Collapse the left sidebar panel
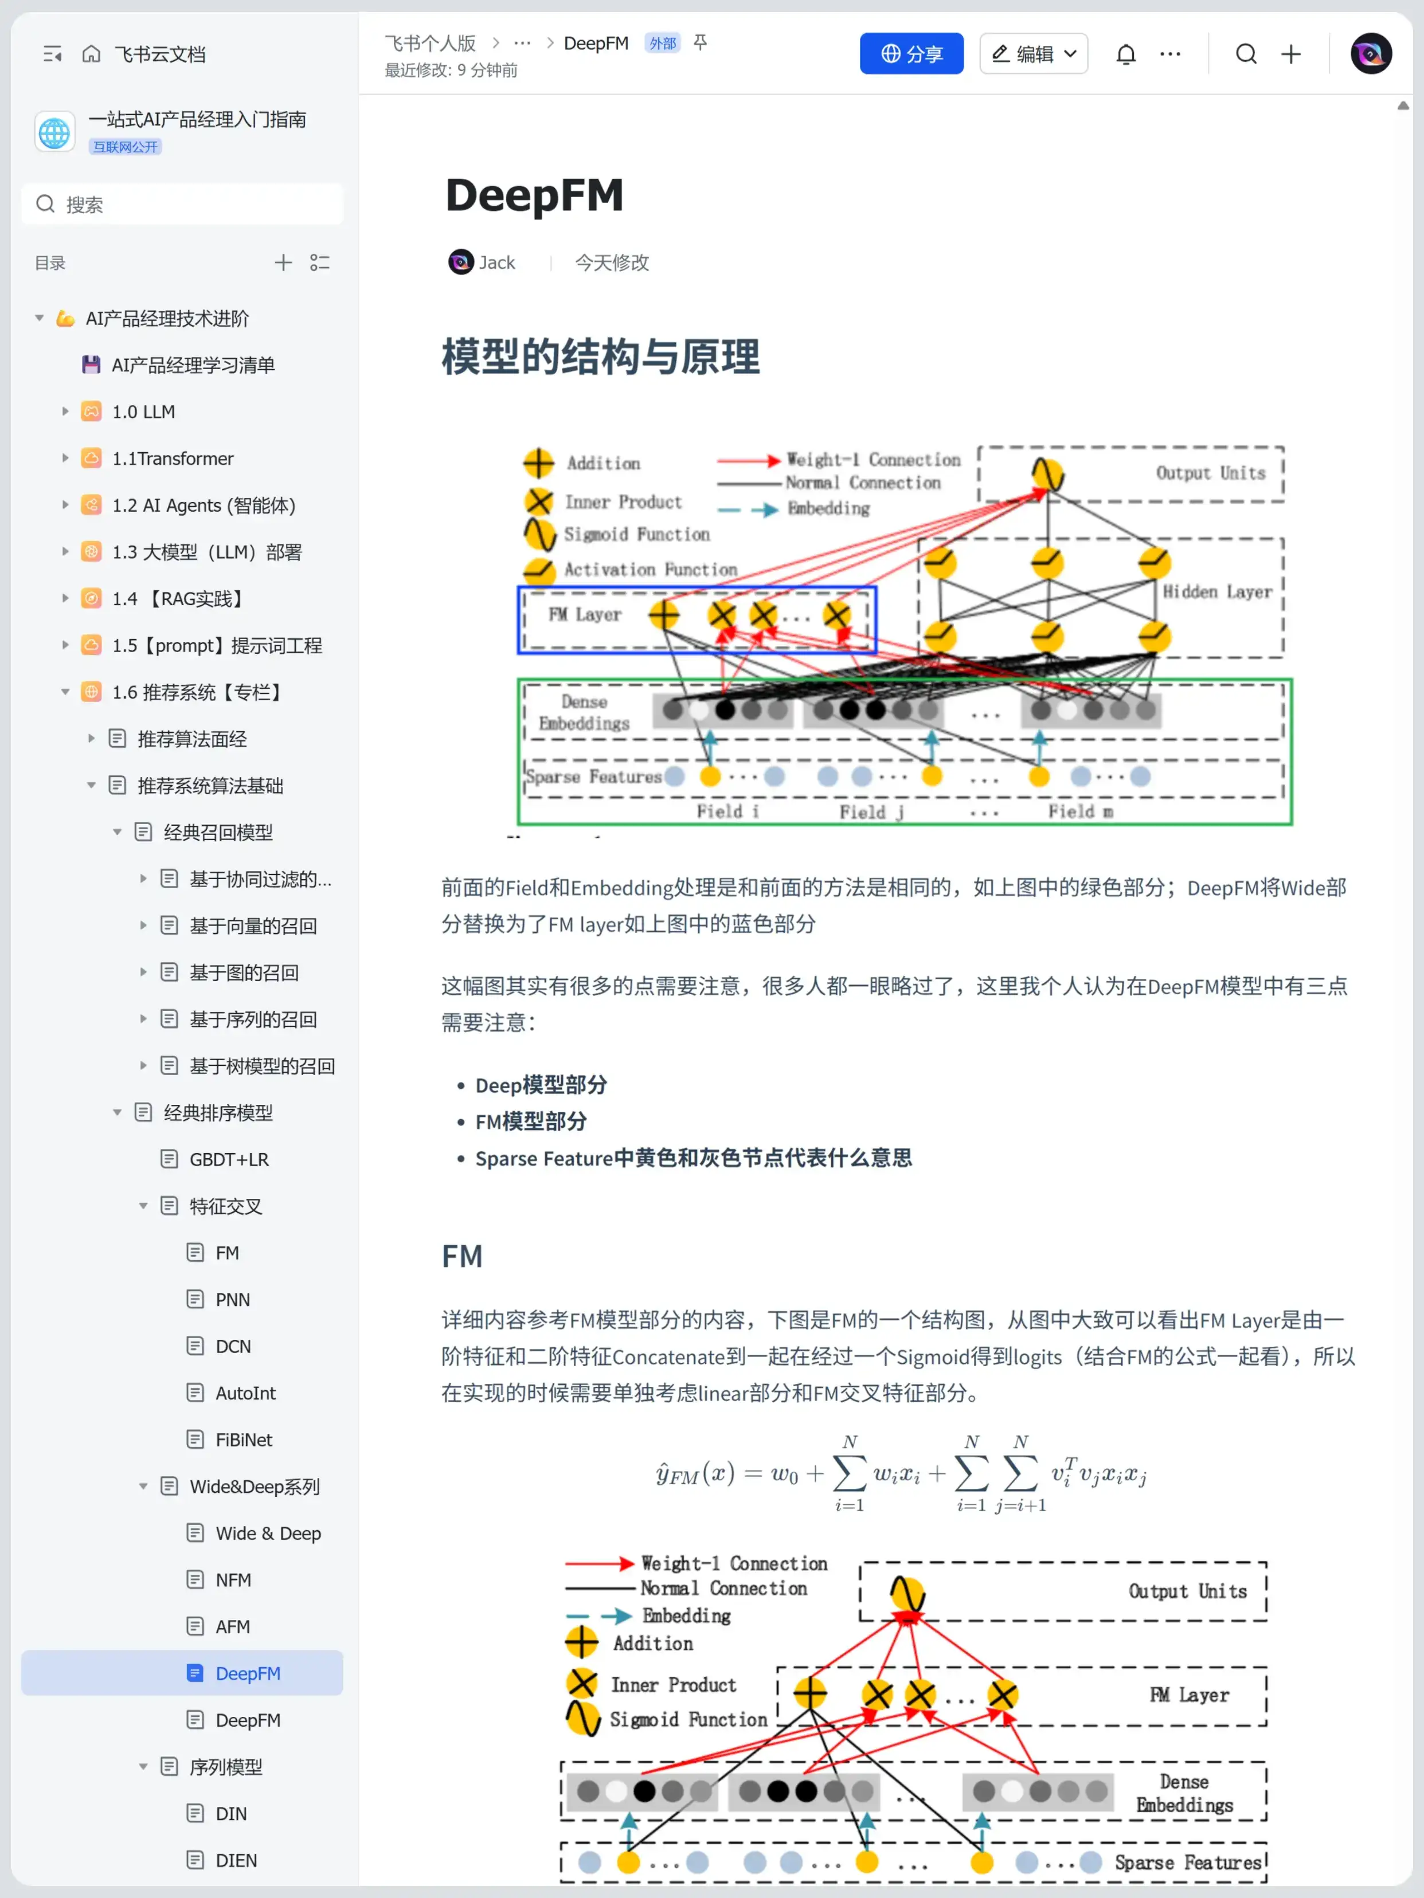The image size is (1424, 1898). [52, 53]
